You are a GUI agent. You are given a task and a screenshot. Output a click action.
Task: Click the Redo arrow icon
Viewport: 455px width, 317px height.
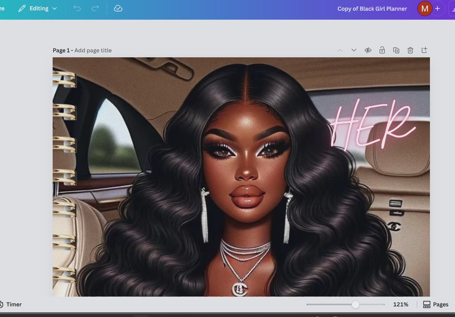pos(96,8)
